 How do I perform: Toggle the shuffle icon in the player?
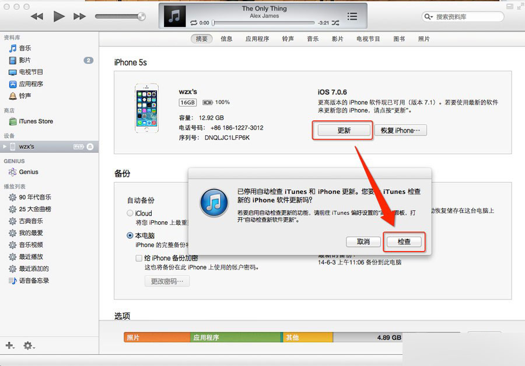pos(335,23)
